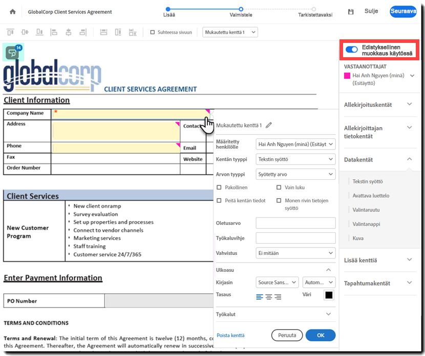425x356 pixels.
Task: Select the Address form field
Action: tap(116, 131)
